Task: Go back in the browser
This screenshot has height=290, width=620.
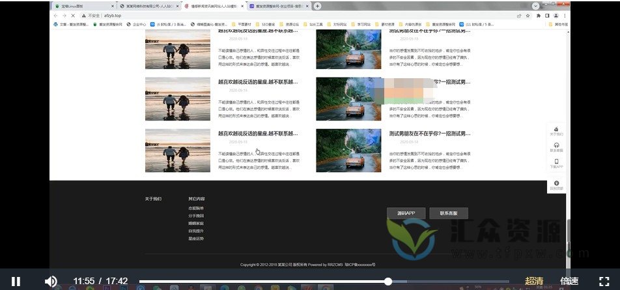Action: (55, 16)
